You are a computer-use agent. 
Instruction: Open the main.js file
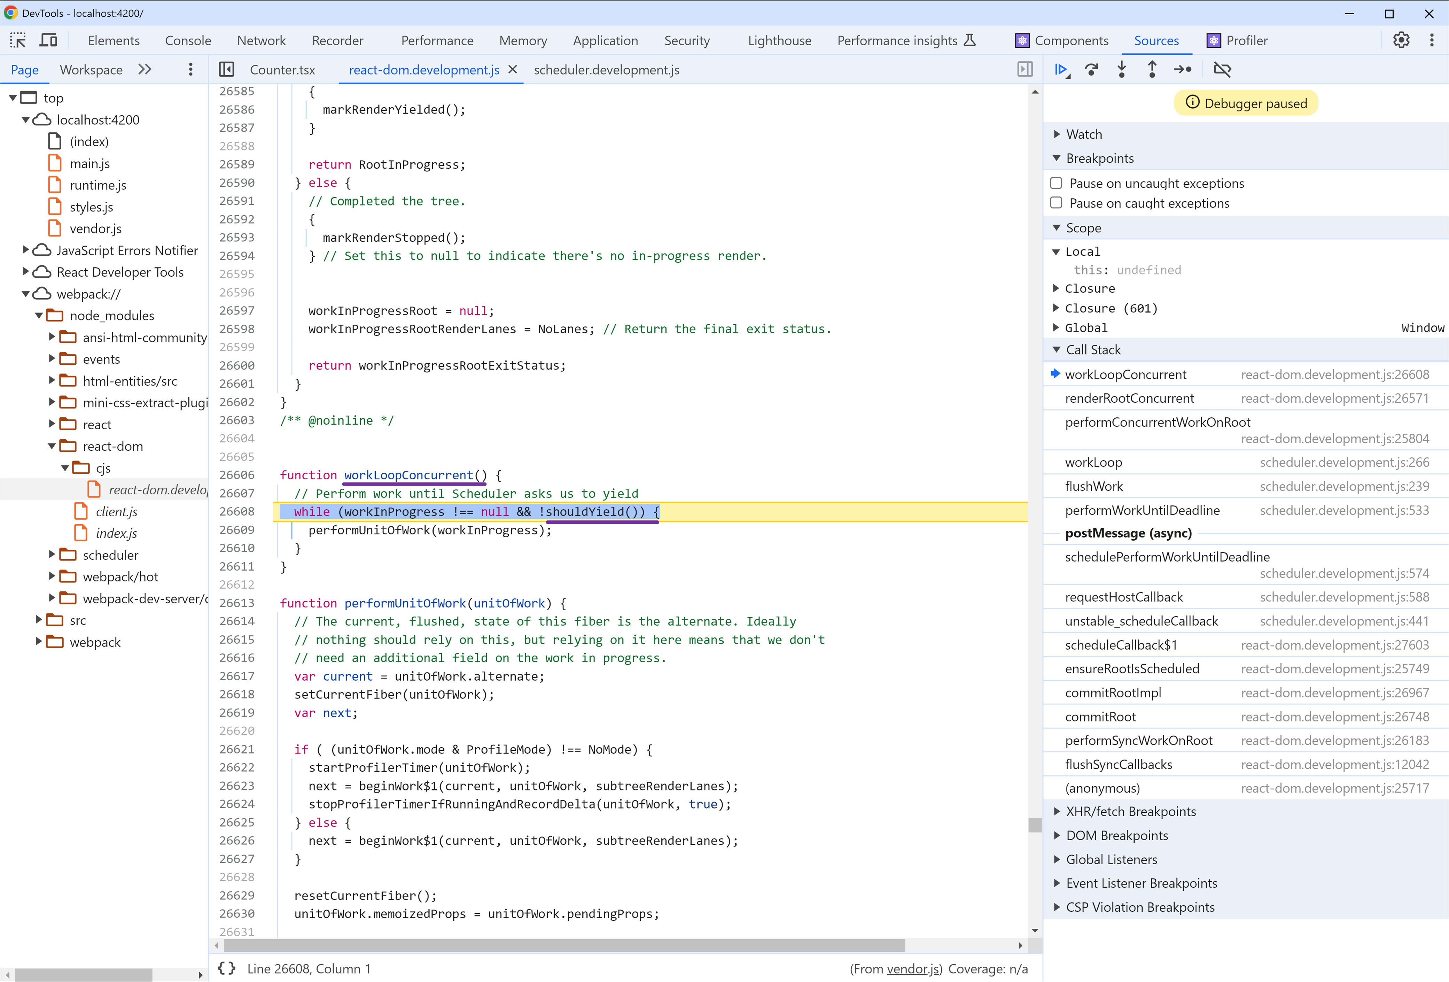(90, 163)
